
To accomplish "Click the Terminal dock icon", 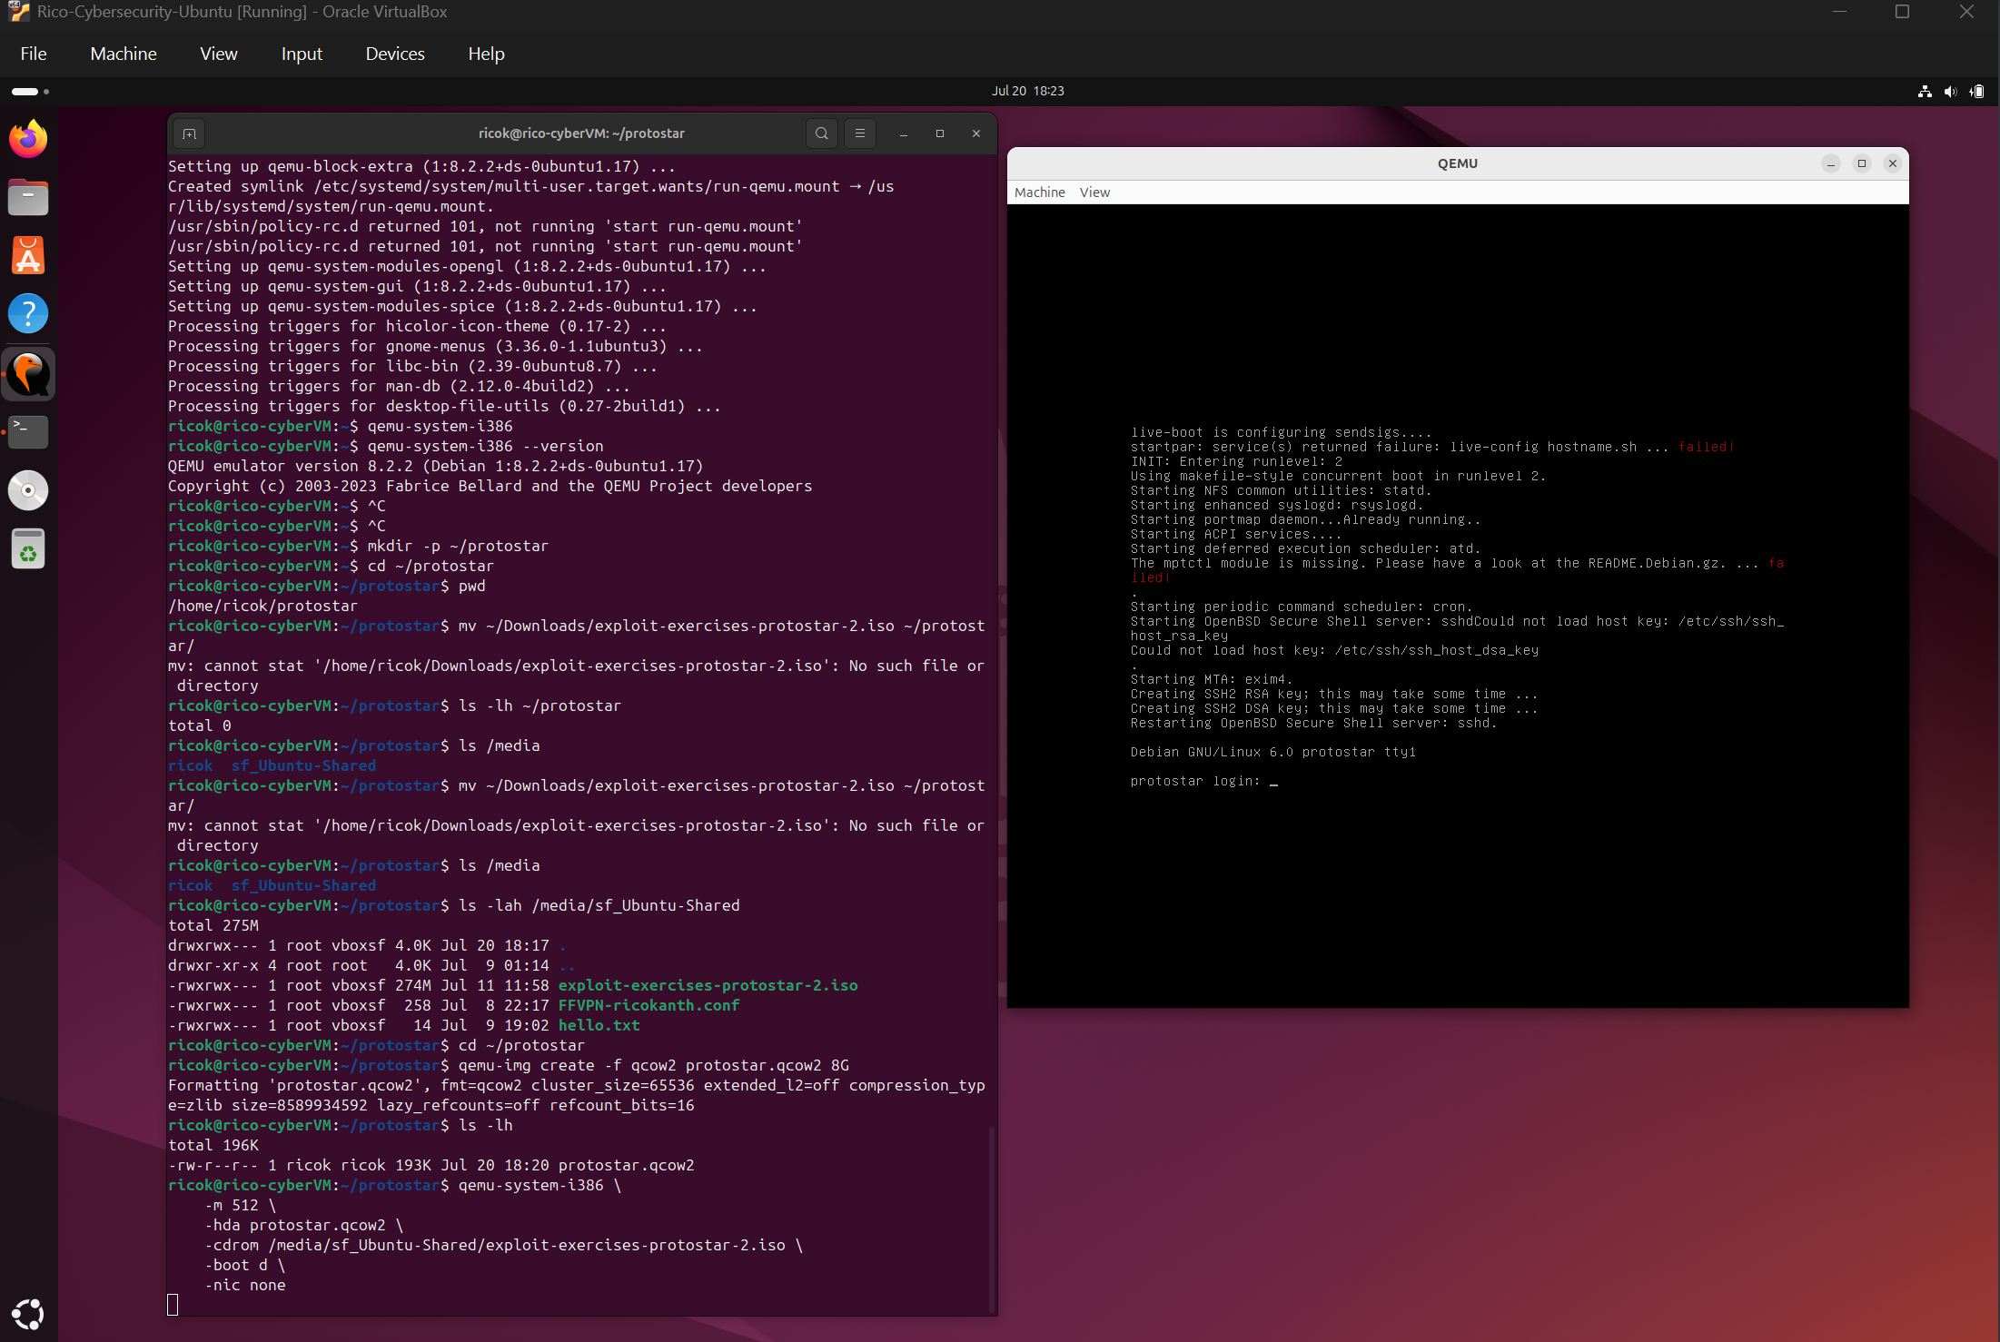I will [x=28, y=431].
